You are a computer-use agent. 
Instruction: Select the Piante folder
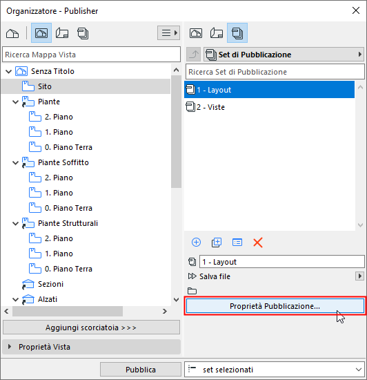48,102
